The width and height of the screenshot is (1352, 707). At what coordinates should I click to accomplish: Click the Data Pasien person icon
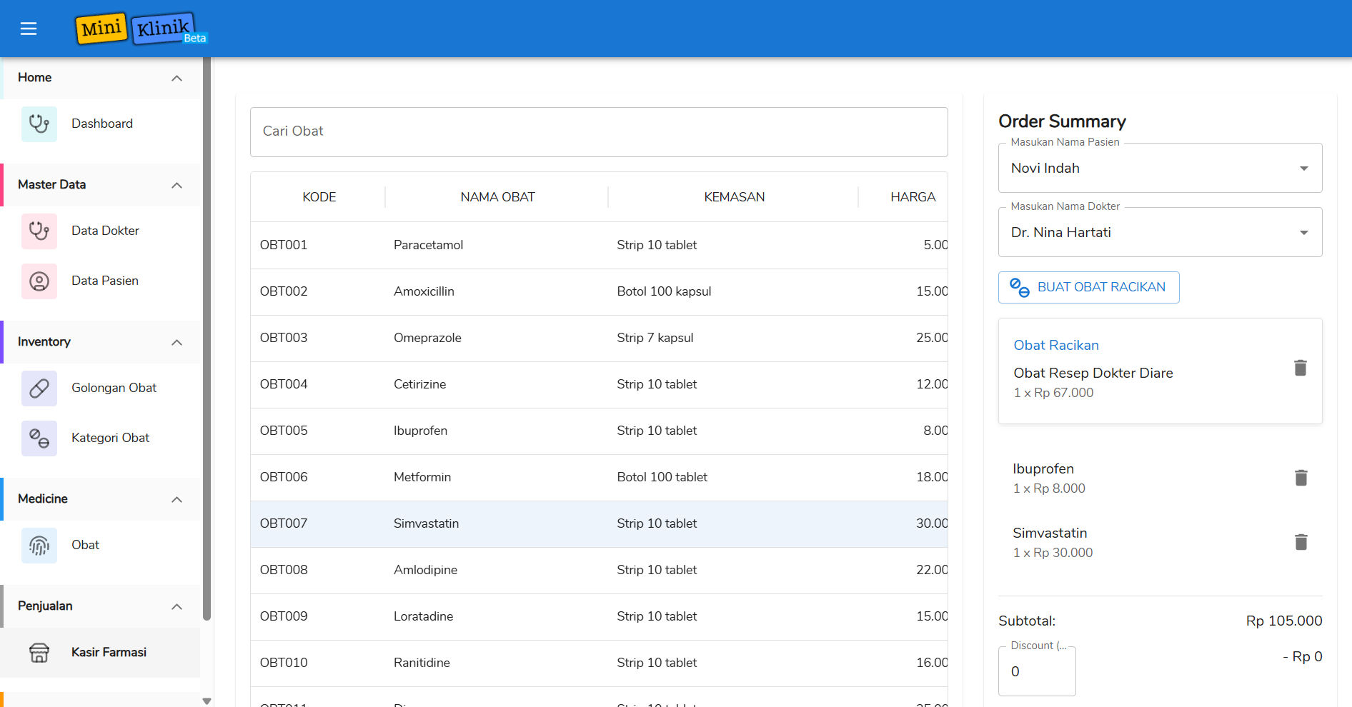[39, 281]
